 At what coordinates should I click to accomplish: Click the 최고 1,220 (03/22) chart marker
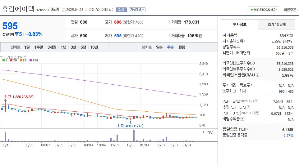coord(19,97)
